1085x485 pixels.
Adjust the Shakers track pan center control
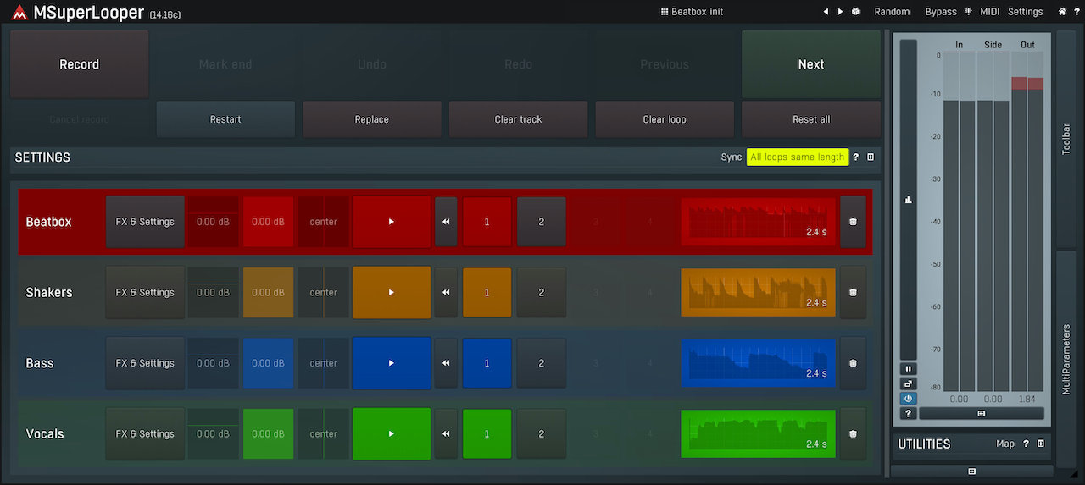tap(324, 293)
